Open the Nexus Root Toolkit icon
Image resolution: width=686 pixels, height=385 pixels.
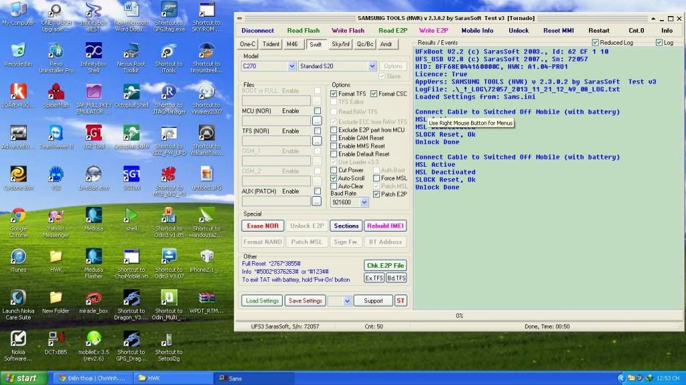click(x=131, y=58)
